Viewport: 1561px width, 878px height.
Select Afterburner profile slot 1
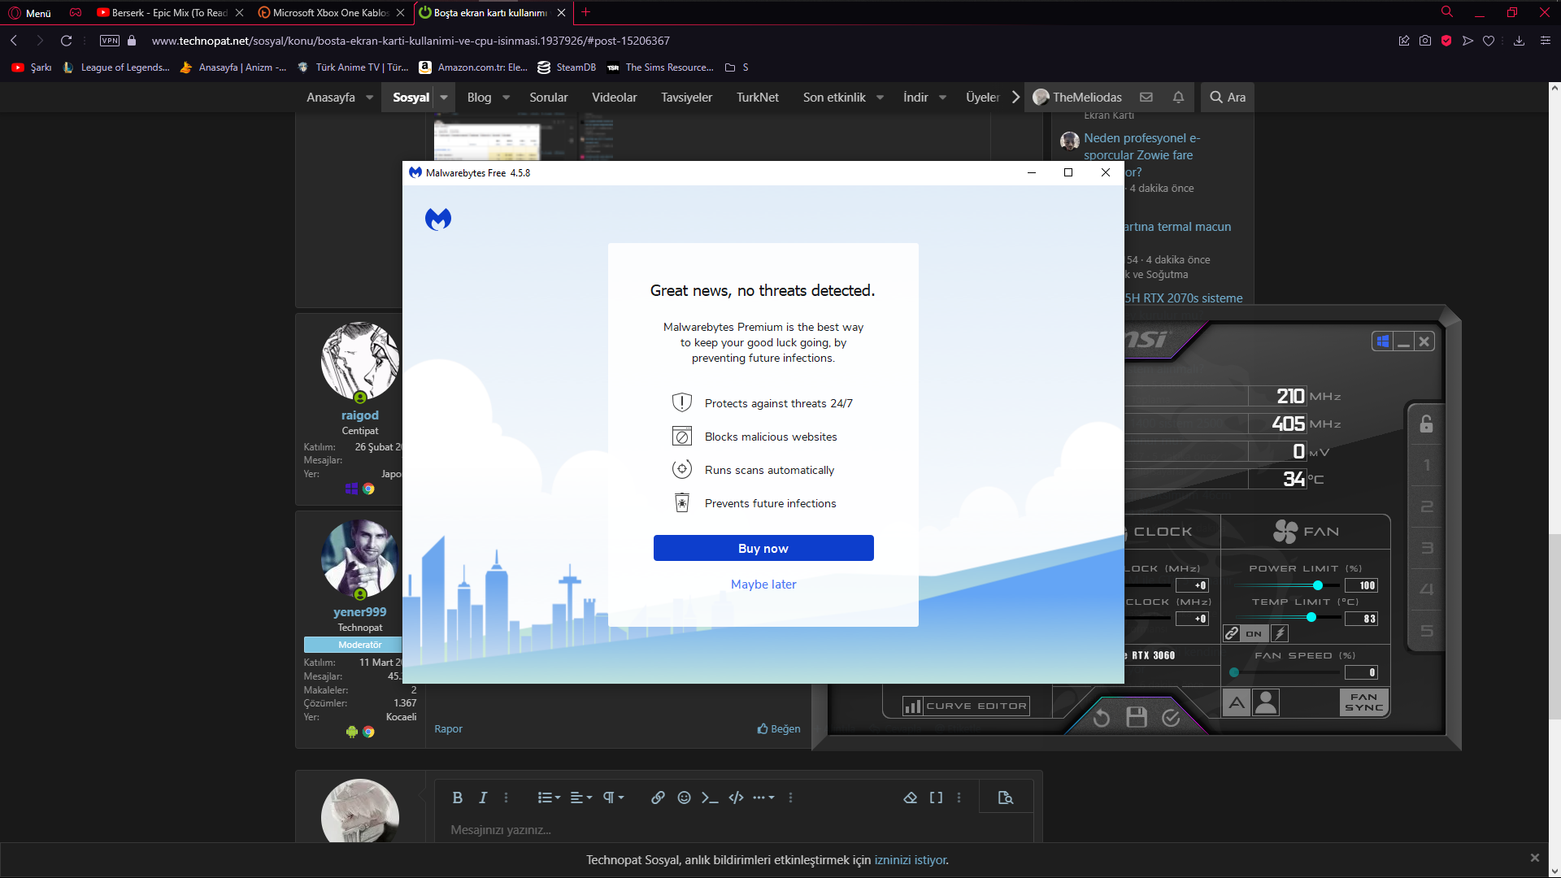[1426, 465]
